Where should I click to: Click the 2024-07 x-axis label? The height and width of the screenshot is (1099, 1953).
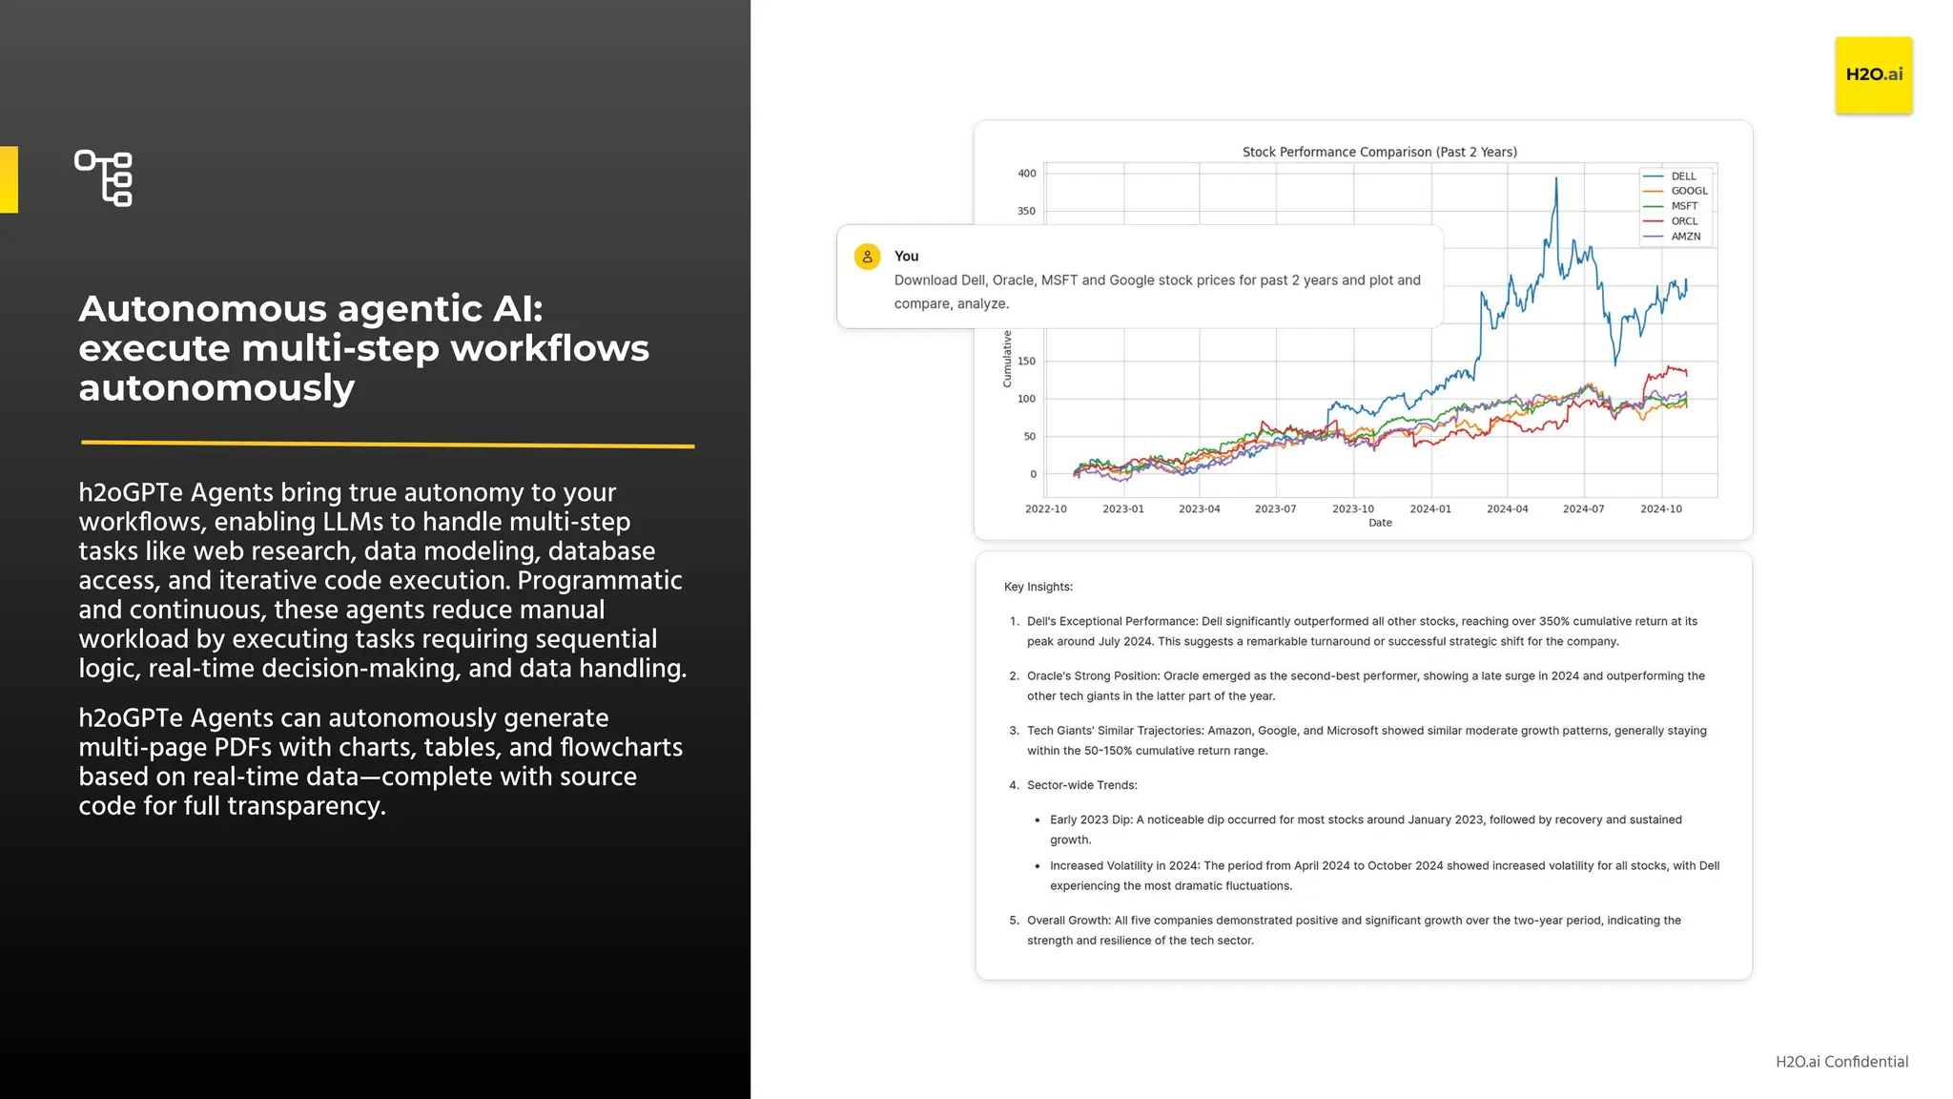(1583, 509)
